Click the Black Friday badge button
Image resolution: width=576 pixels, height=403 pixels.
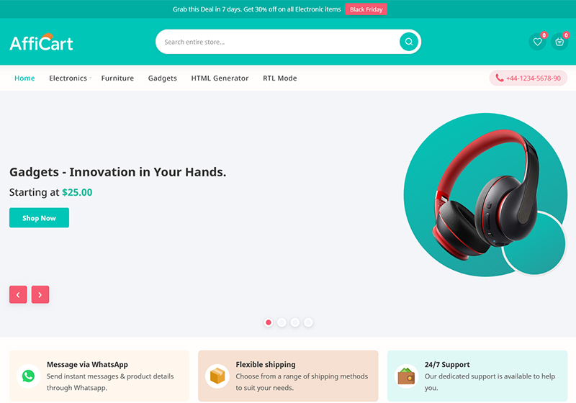[366, 9]
